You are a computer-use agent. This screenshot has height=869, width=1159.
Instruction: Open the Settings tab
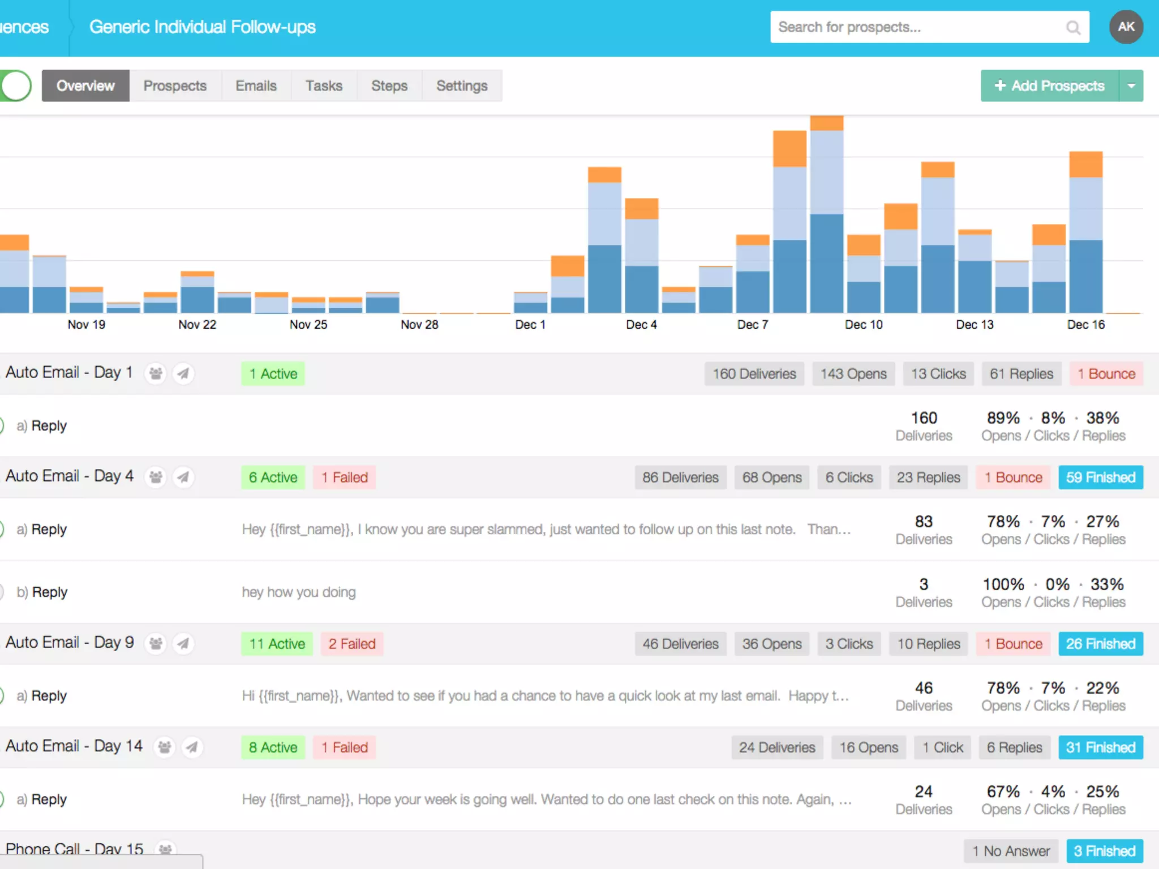461,85
